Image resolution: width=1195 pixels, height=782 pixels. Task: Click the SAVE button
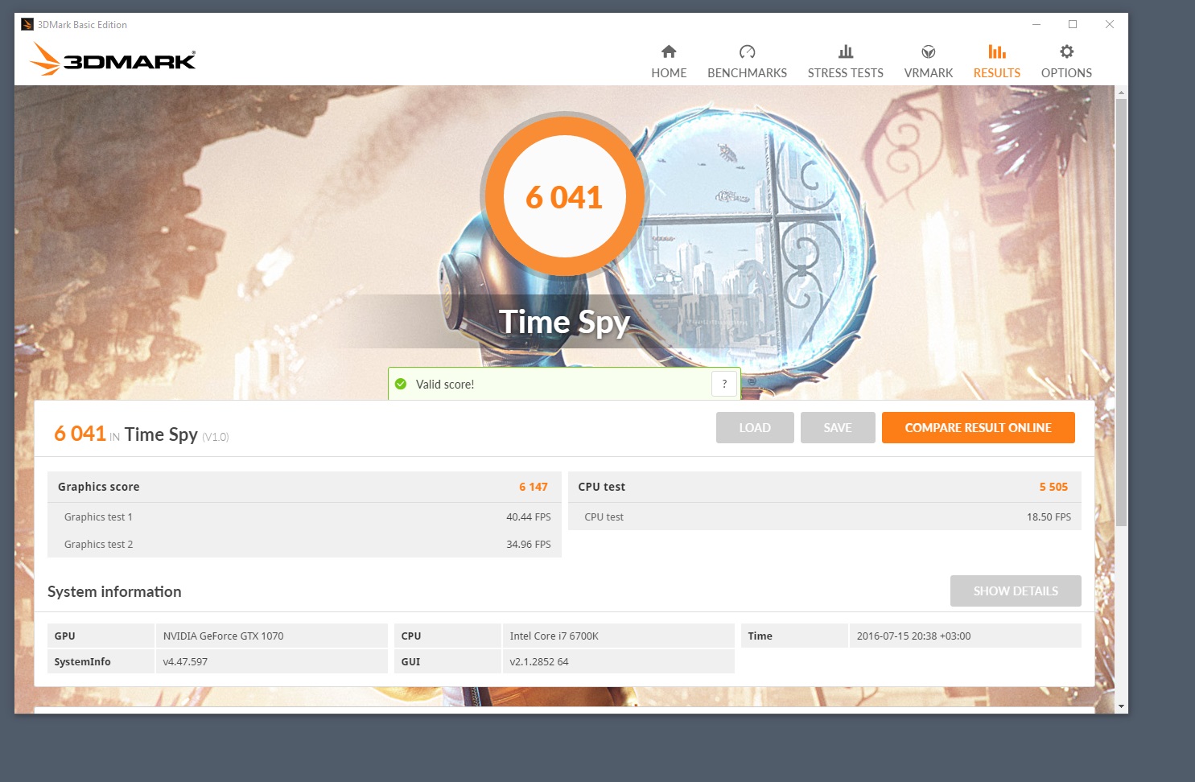[x=838, y=428]
